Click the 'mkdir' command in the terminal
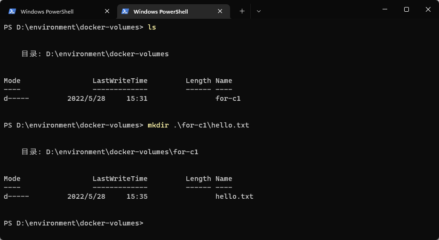Screen dimensions: 439x240 (x=158, y=125)
